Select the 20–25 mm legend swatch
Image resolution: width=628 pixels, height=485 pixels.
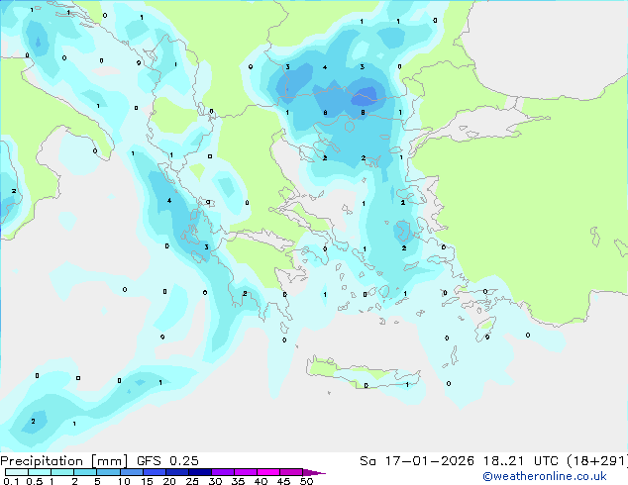pyautogui.click(x=176, y=472)
